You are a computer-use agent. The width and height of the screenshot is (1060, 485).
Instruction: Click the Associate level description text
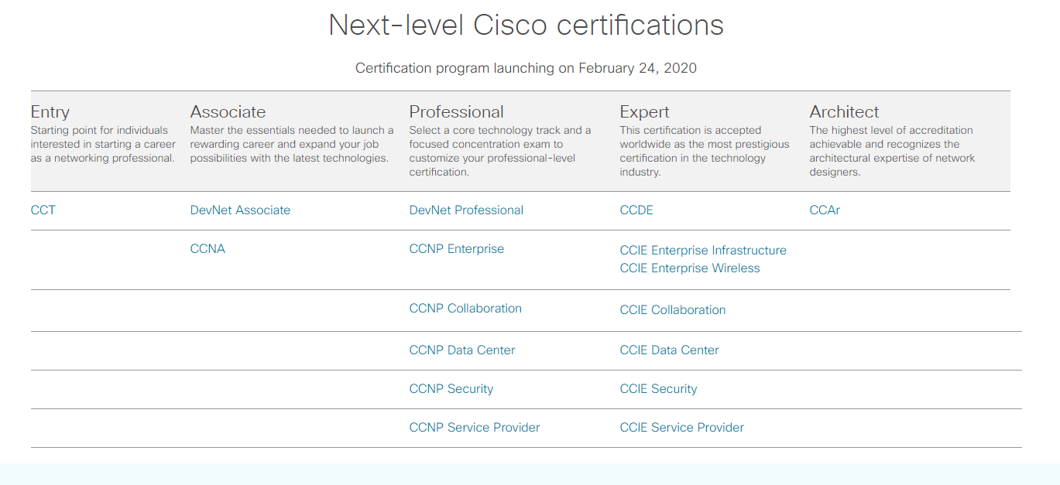coord(292,144)
